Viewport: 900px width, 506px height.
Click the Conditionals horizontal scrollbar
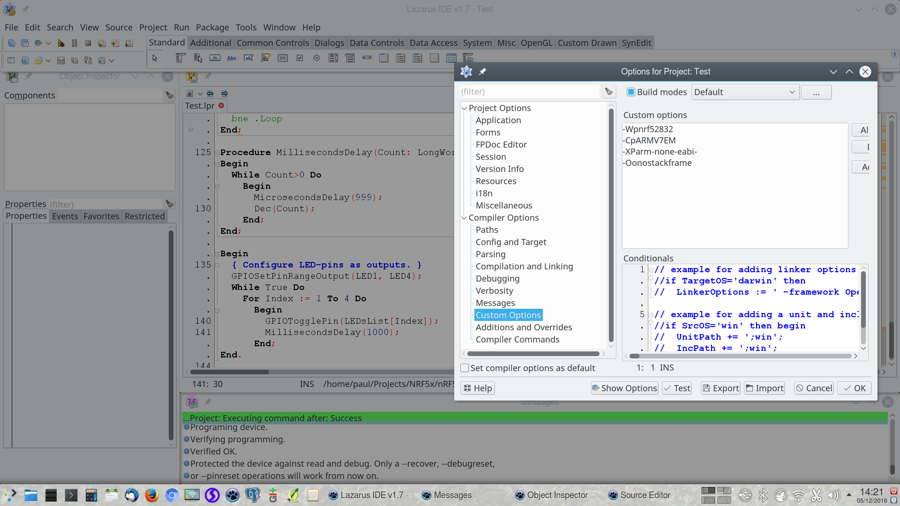741,356
